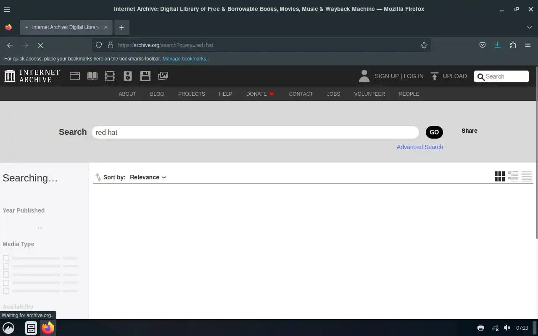The width and height of the screenshot is (538, 336).
Task: Switch to extended list view
Action: pos(513,176)
